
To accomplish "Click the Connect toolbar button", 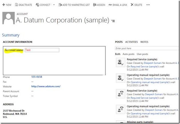I will point(37,5).
